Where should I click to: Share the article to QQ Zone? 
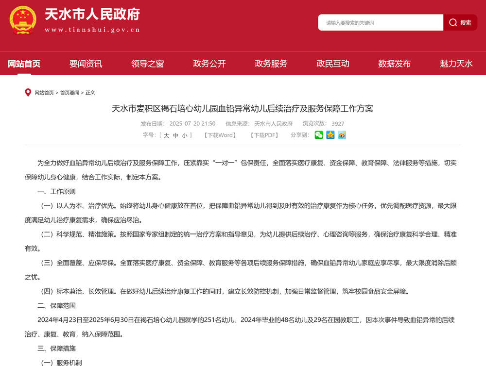(330, 135)
